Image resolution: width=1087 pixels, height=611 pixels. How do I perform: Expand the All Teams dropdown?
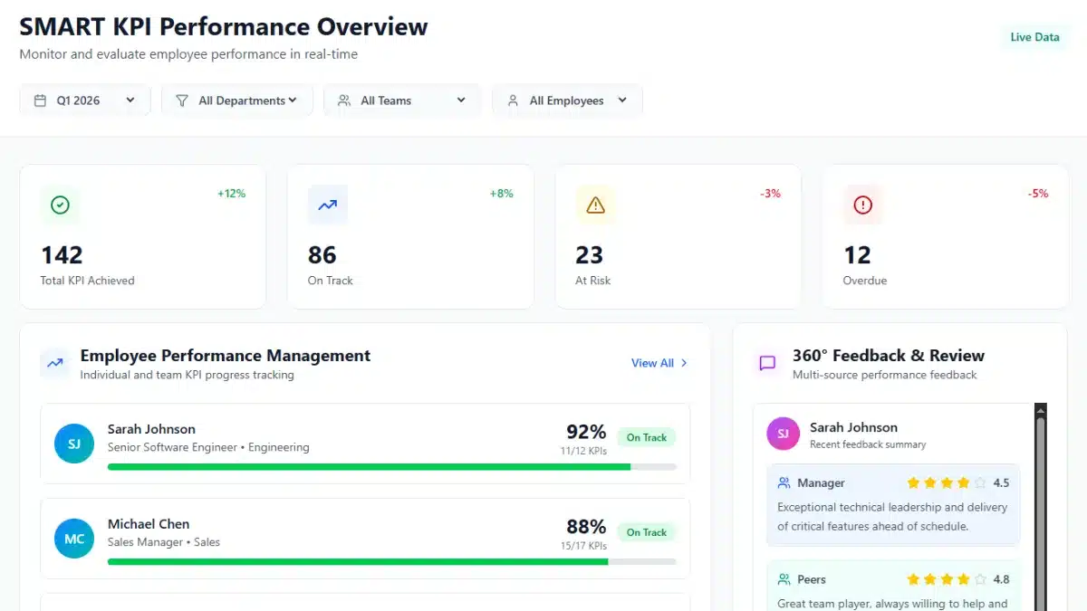pyautogui.click(x=401, y=100)
